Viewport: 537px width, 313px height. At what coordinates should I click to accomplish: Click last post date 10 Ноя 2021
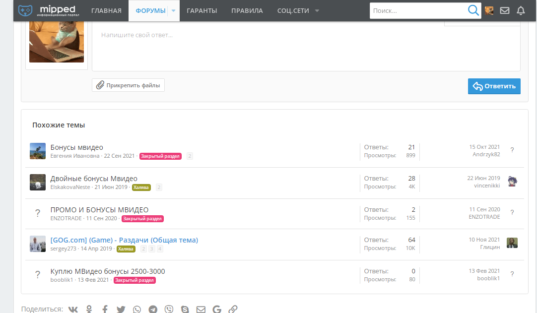click(484, 240)
